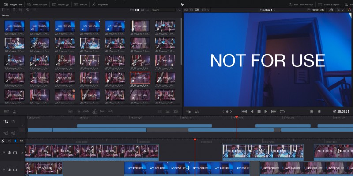Image resolution: width=353 pixels, height=176 pixels.
Task: Switch to the Титры titles tab
Action: 80,4
